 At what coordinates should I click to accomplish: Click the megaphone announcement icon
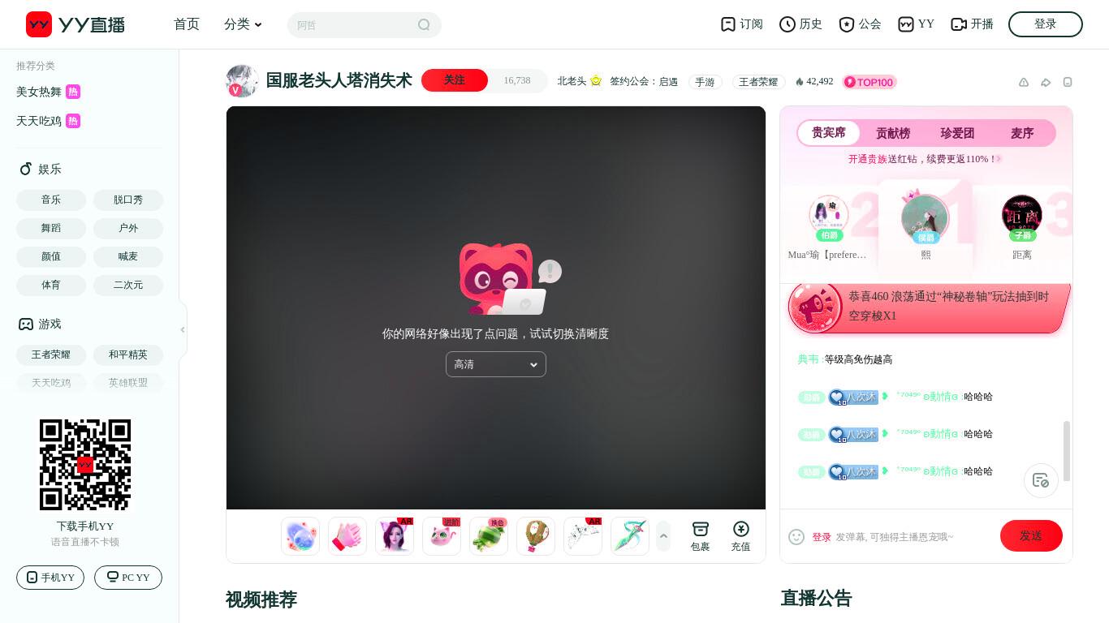(815, 307)
